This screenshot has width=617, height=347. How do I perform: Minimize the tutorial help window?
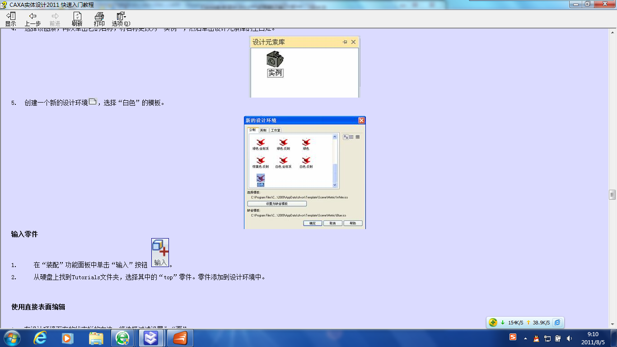pos(575,4)
